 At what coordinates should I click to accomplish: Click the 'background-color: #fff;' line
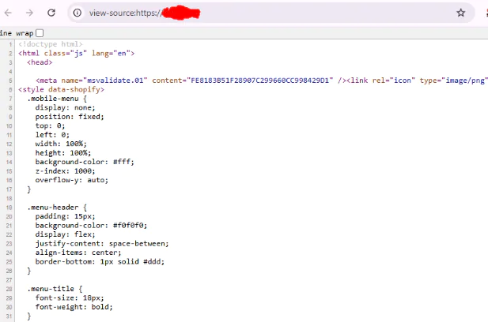[x=85, y=162]
